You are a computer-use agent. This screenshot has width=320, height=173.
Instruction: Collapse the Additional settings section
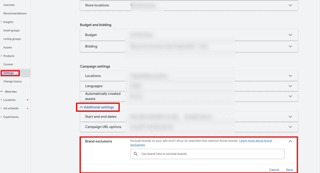click(x=97, y=107)
